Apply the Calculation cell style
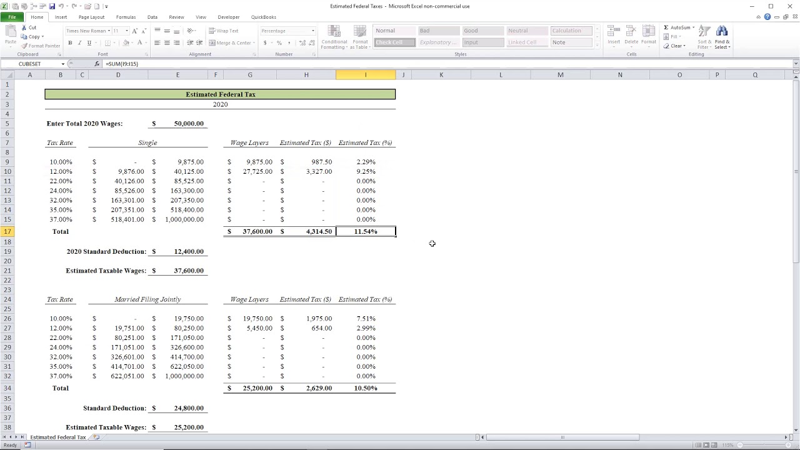 (x=571, y=31)
